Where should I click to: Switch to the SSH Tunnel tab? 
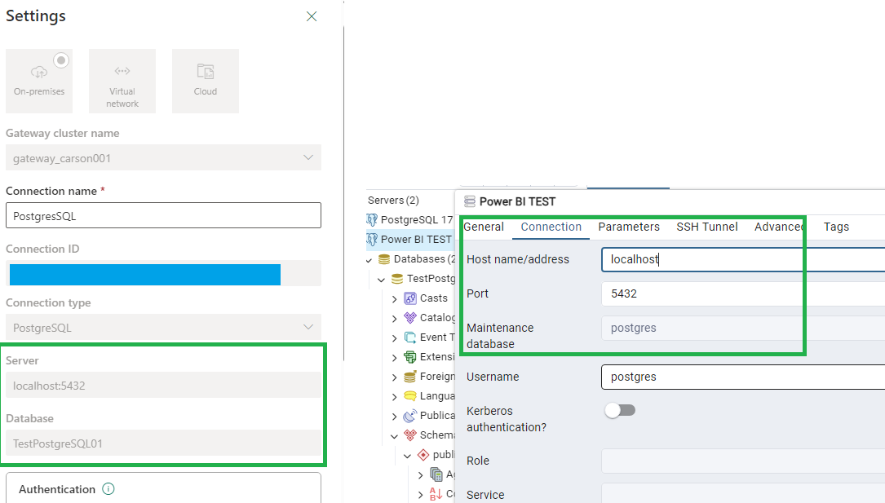707,227
